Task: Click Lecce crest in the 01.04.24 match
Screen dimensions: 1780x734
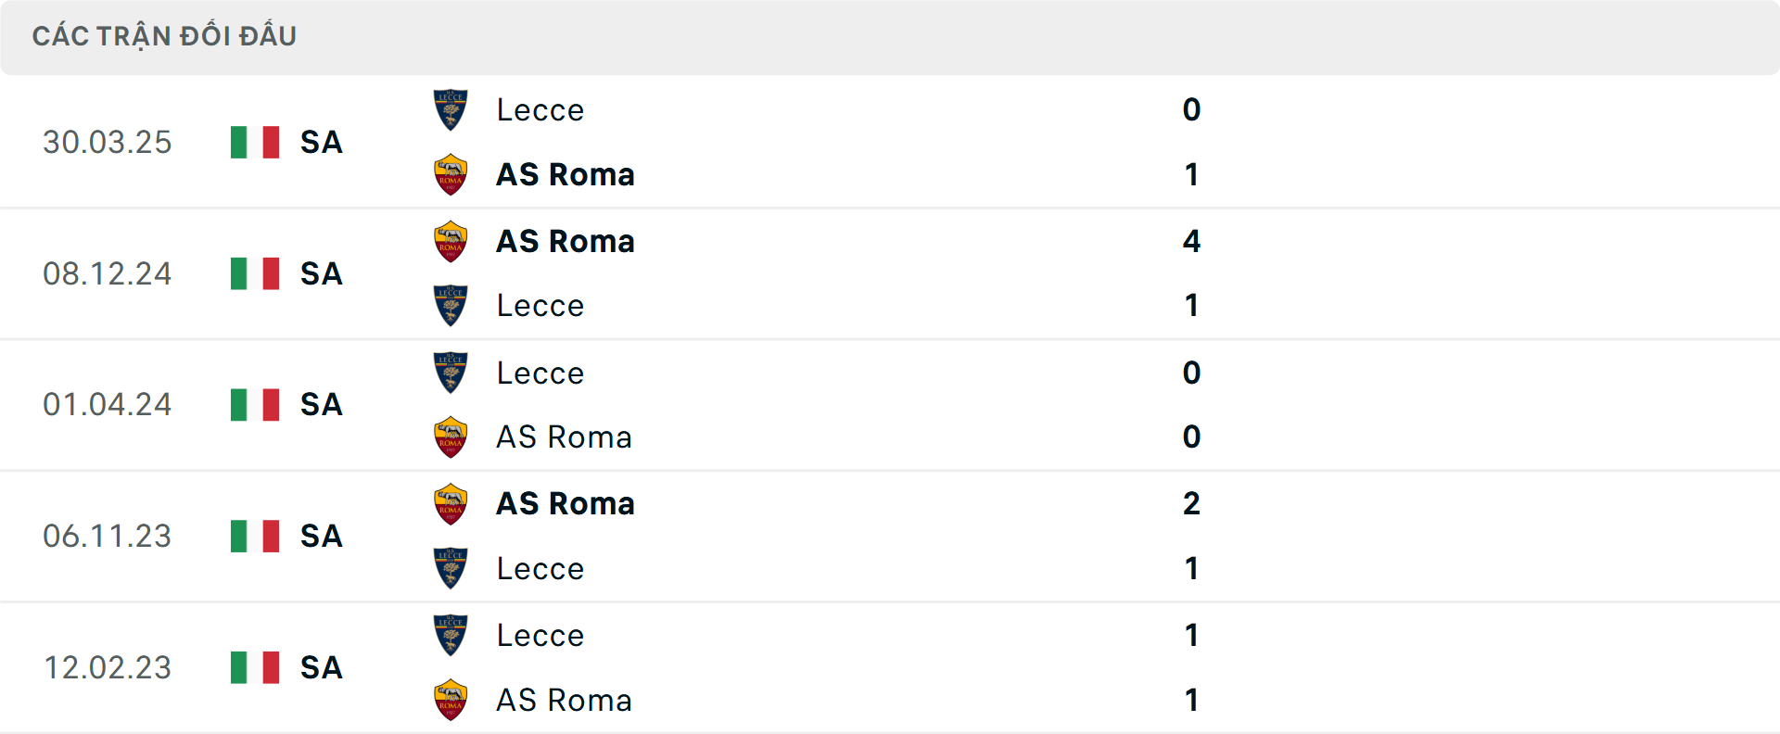Action: (x=451, y=373)
